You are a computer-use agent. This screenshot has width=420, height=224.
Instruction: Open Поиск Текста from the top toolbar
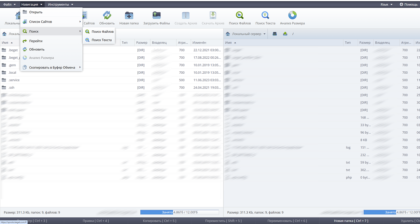pos(265,16)
